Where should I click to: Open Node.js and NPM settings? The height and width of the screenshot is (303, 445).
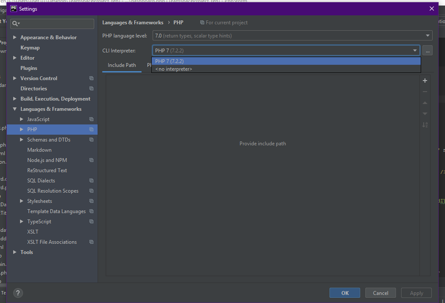tap(47, 160)
